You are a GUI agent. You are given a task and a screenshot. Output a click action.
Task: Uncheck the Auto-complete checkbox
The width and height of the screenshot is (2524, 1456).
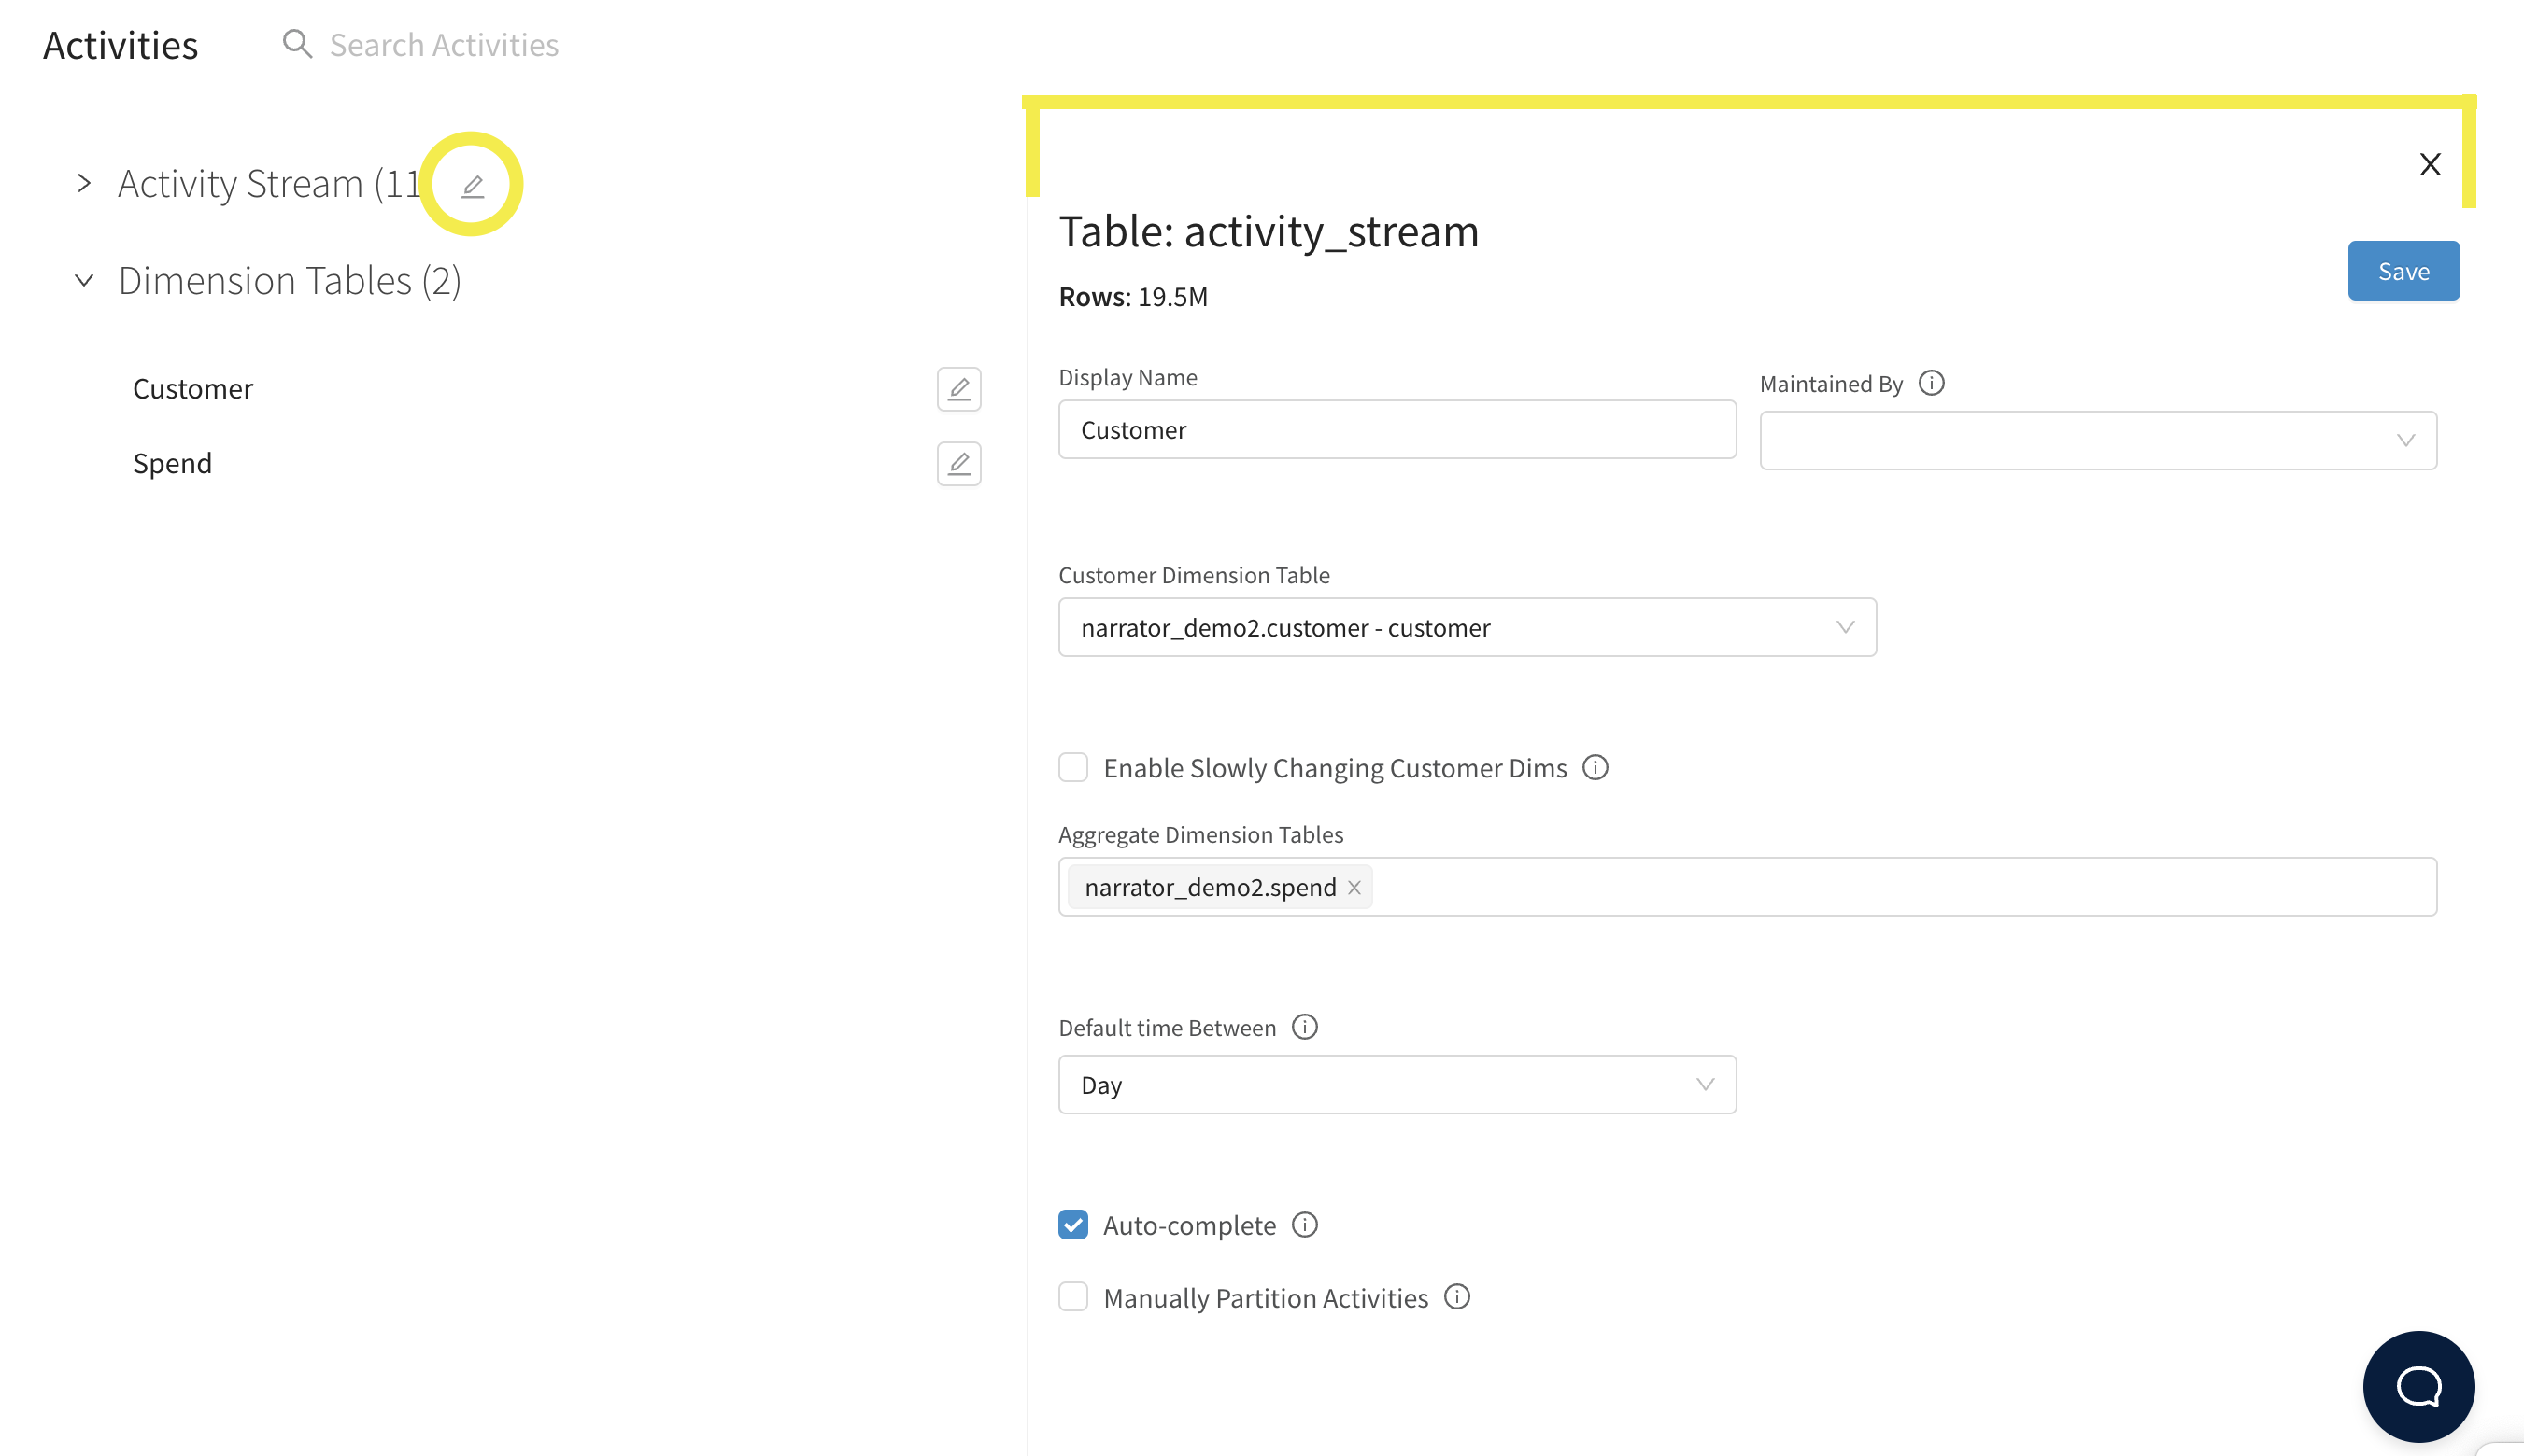[1073, 1225]
